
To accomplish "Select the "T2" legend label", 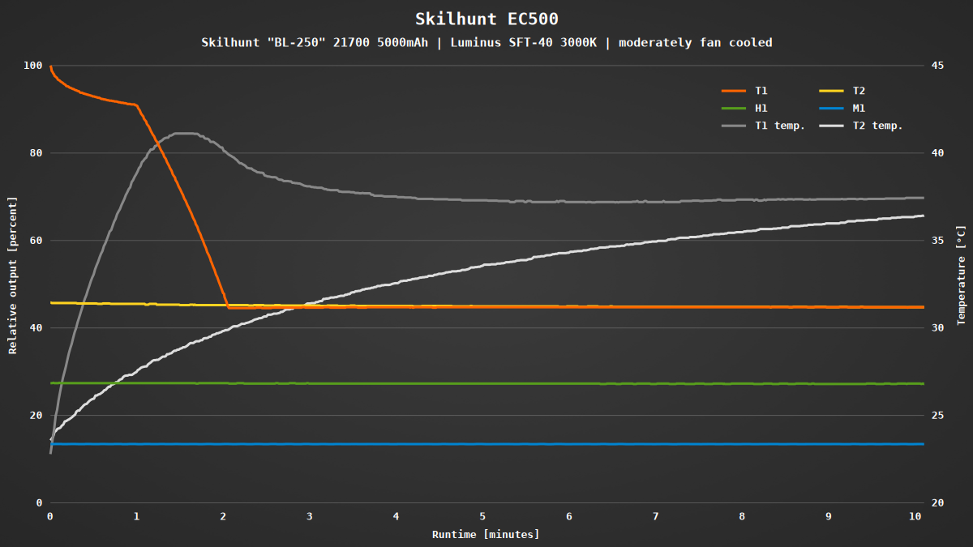I will click(x=859, y=92).
